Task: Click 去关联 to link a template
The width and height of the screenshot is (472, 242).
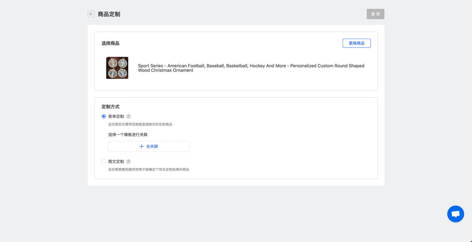Action: pos(149,146)
